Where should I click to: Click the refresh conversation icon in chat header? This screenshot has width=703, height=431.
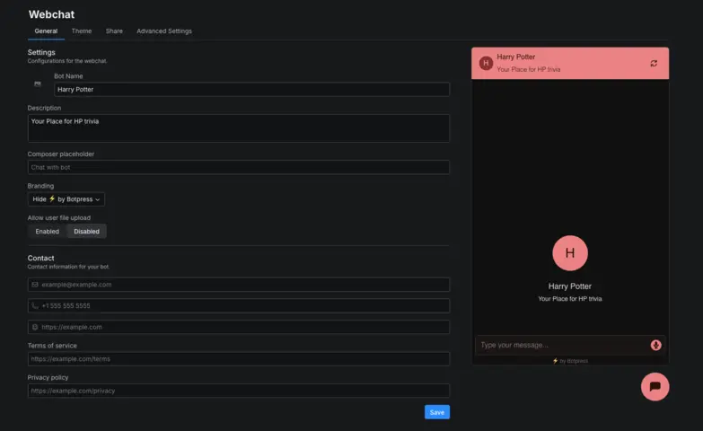pyautogui.click(x=654, y=63)
